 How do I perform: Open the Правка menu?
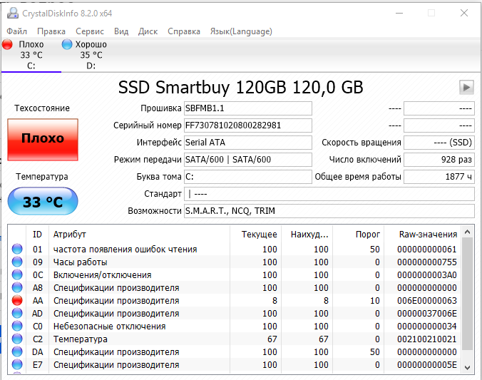(51, 31)
